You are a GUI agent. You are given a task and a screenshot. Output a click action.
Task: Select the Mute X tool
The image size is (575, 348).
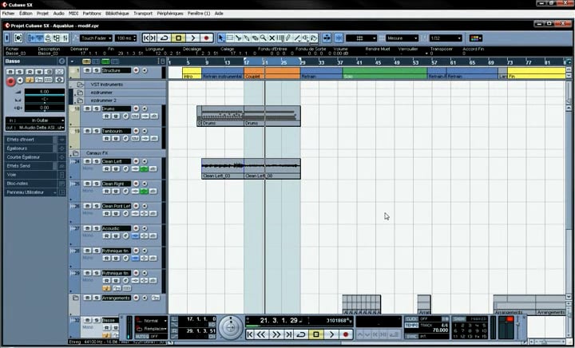pyautogui.click(x=272, y=38)
